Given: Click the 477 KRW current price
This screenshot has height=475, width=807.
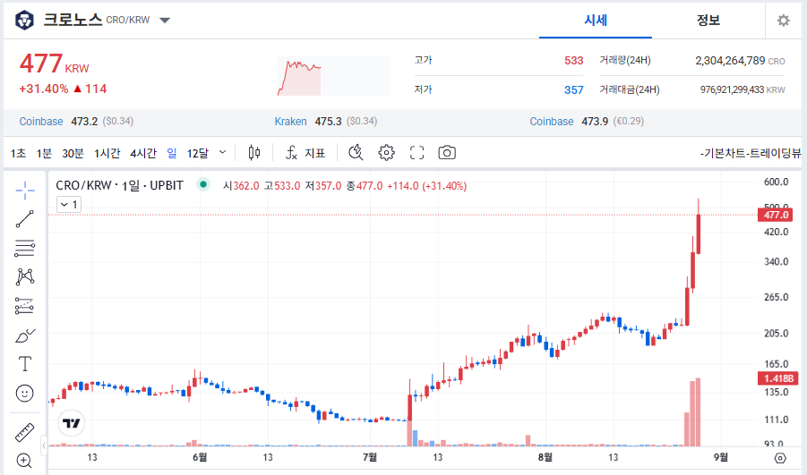Looking at the screenshot, I should [54, 64].
